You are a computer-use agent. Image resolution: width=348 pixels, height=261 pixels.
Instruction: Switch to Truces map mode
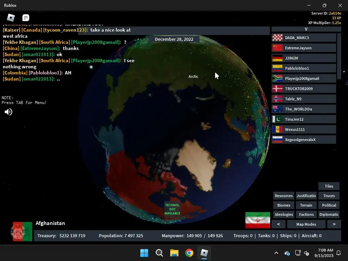(329, 196)
